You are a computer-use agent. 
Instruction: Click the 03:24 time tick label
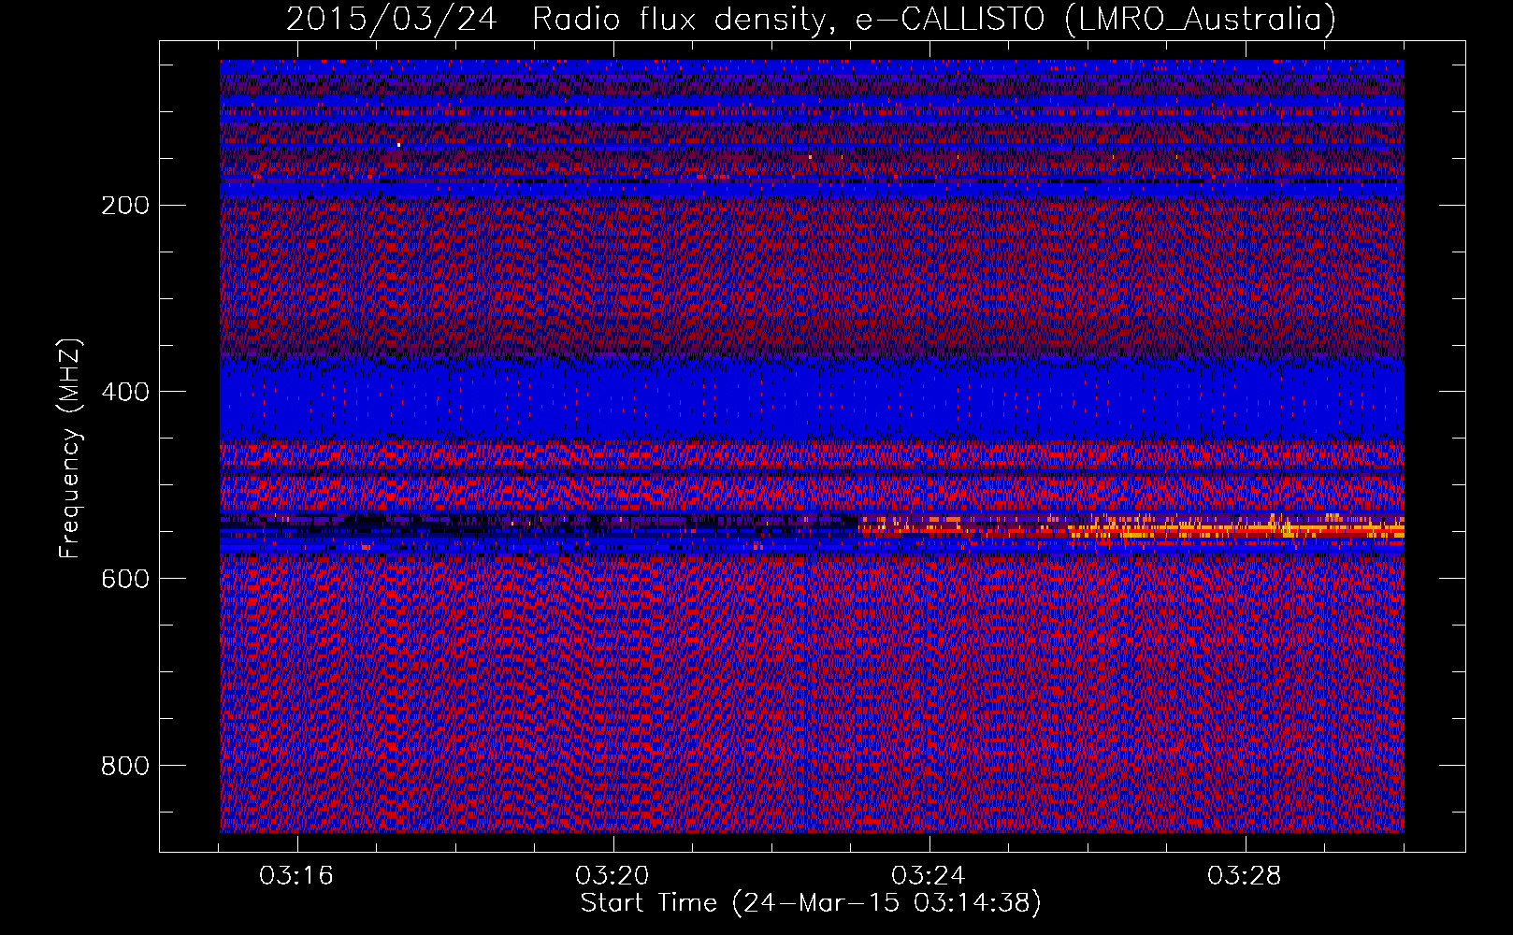(929, 876)
